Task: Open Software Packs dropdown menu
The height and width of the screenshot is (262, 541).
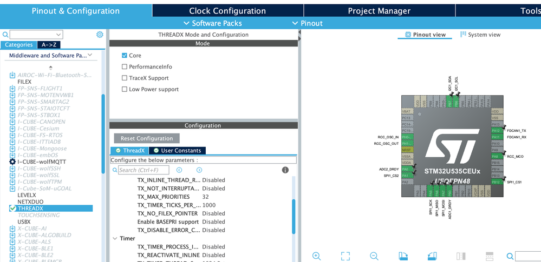Action: point(212,23)
